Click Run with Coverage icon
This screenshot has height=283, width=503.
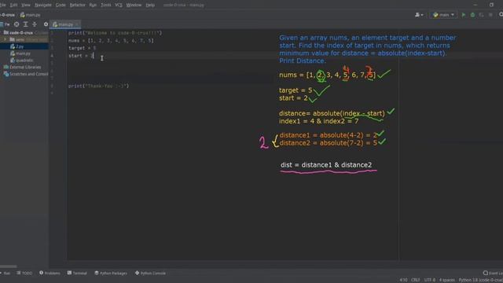point(482,15)
